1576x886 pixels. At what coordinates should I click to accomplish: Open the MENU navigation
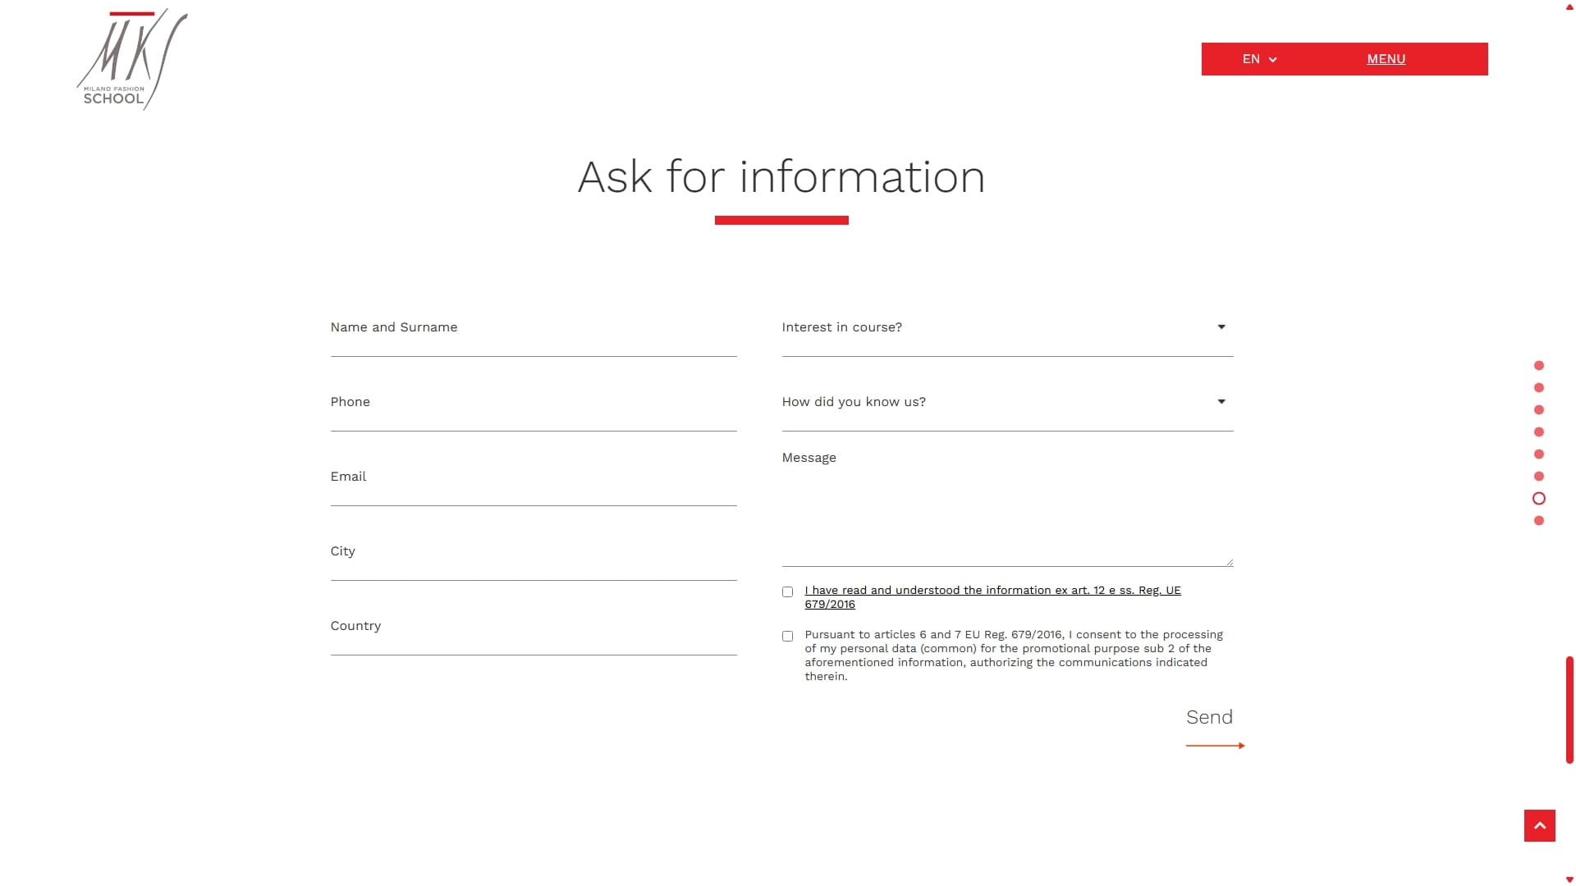tap(1386, 59)
